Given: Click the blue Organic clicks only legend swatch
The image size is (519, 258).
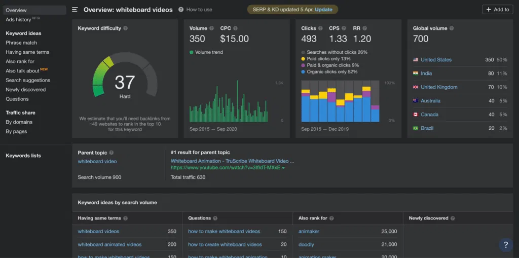Looking at the screenshot, I should [x=303, y=72].
